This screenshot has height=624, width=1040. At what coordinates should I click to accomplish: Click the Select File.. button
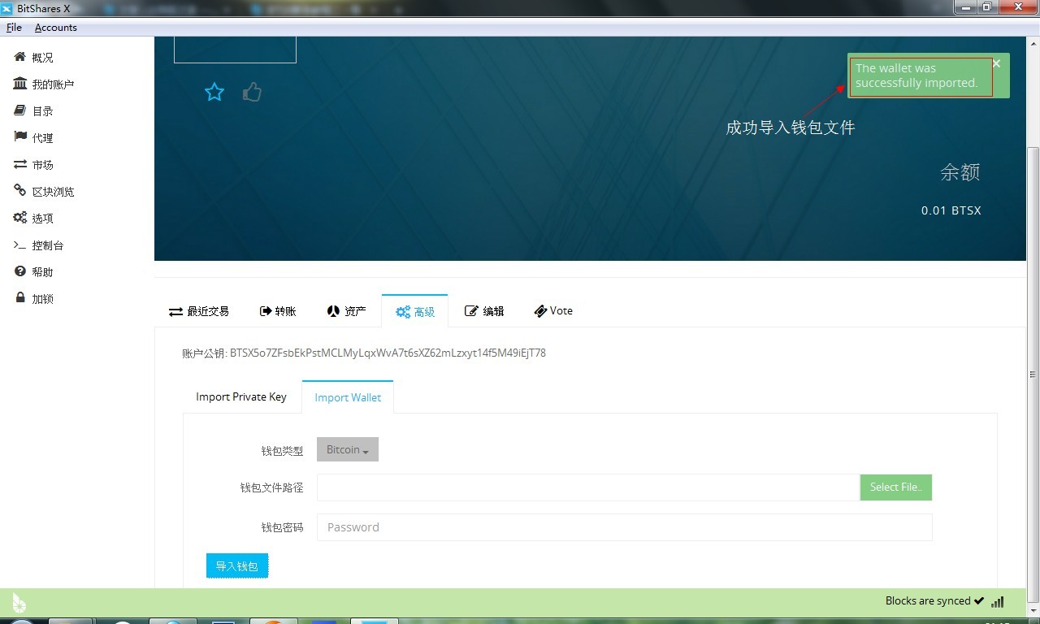pos(895,487)
